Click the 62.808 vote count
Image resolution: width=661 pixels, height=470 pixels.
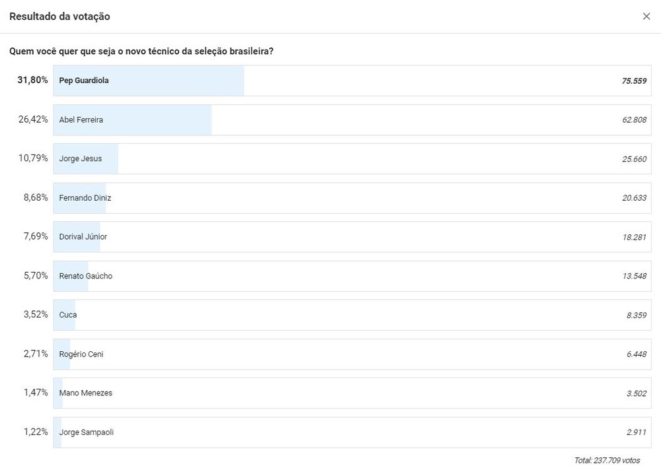pyautogui.click(x=634, y=120)
